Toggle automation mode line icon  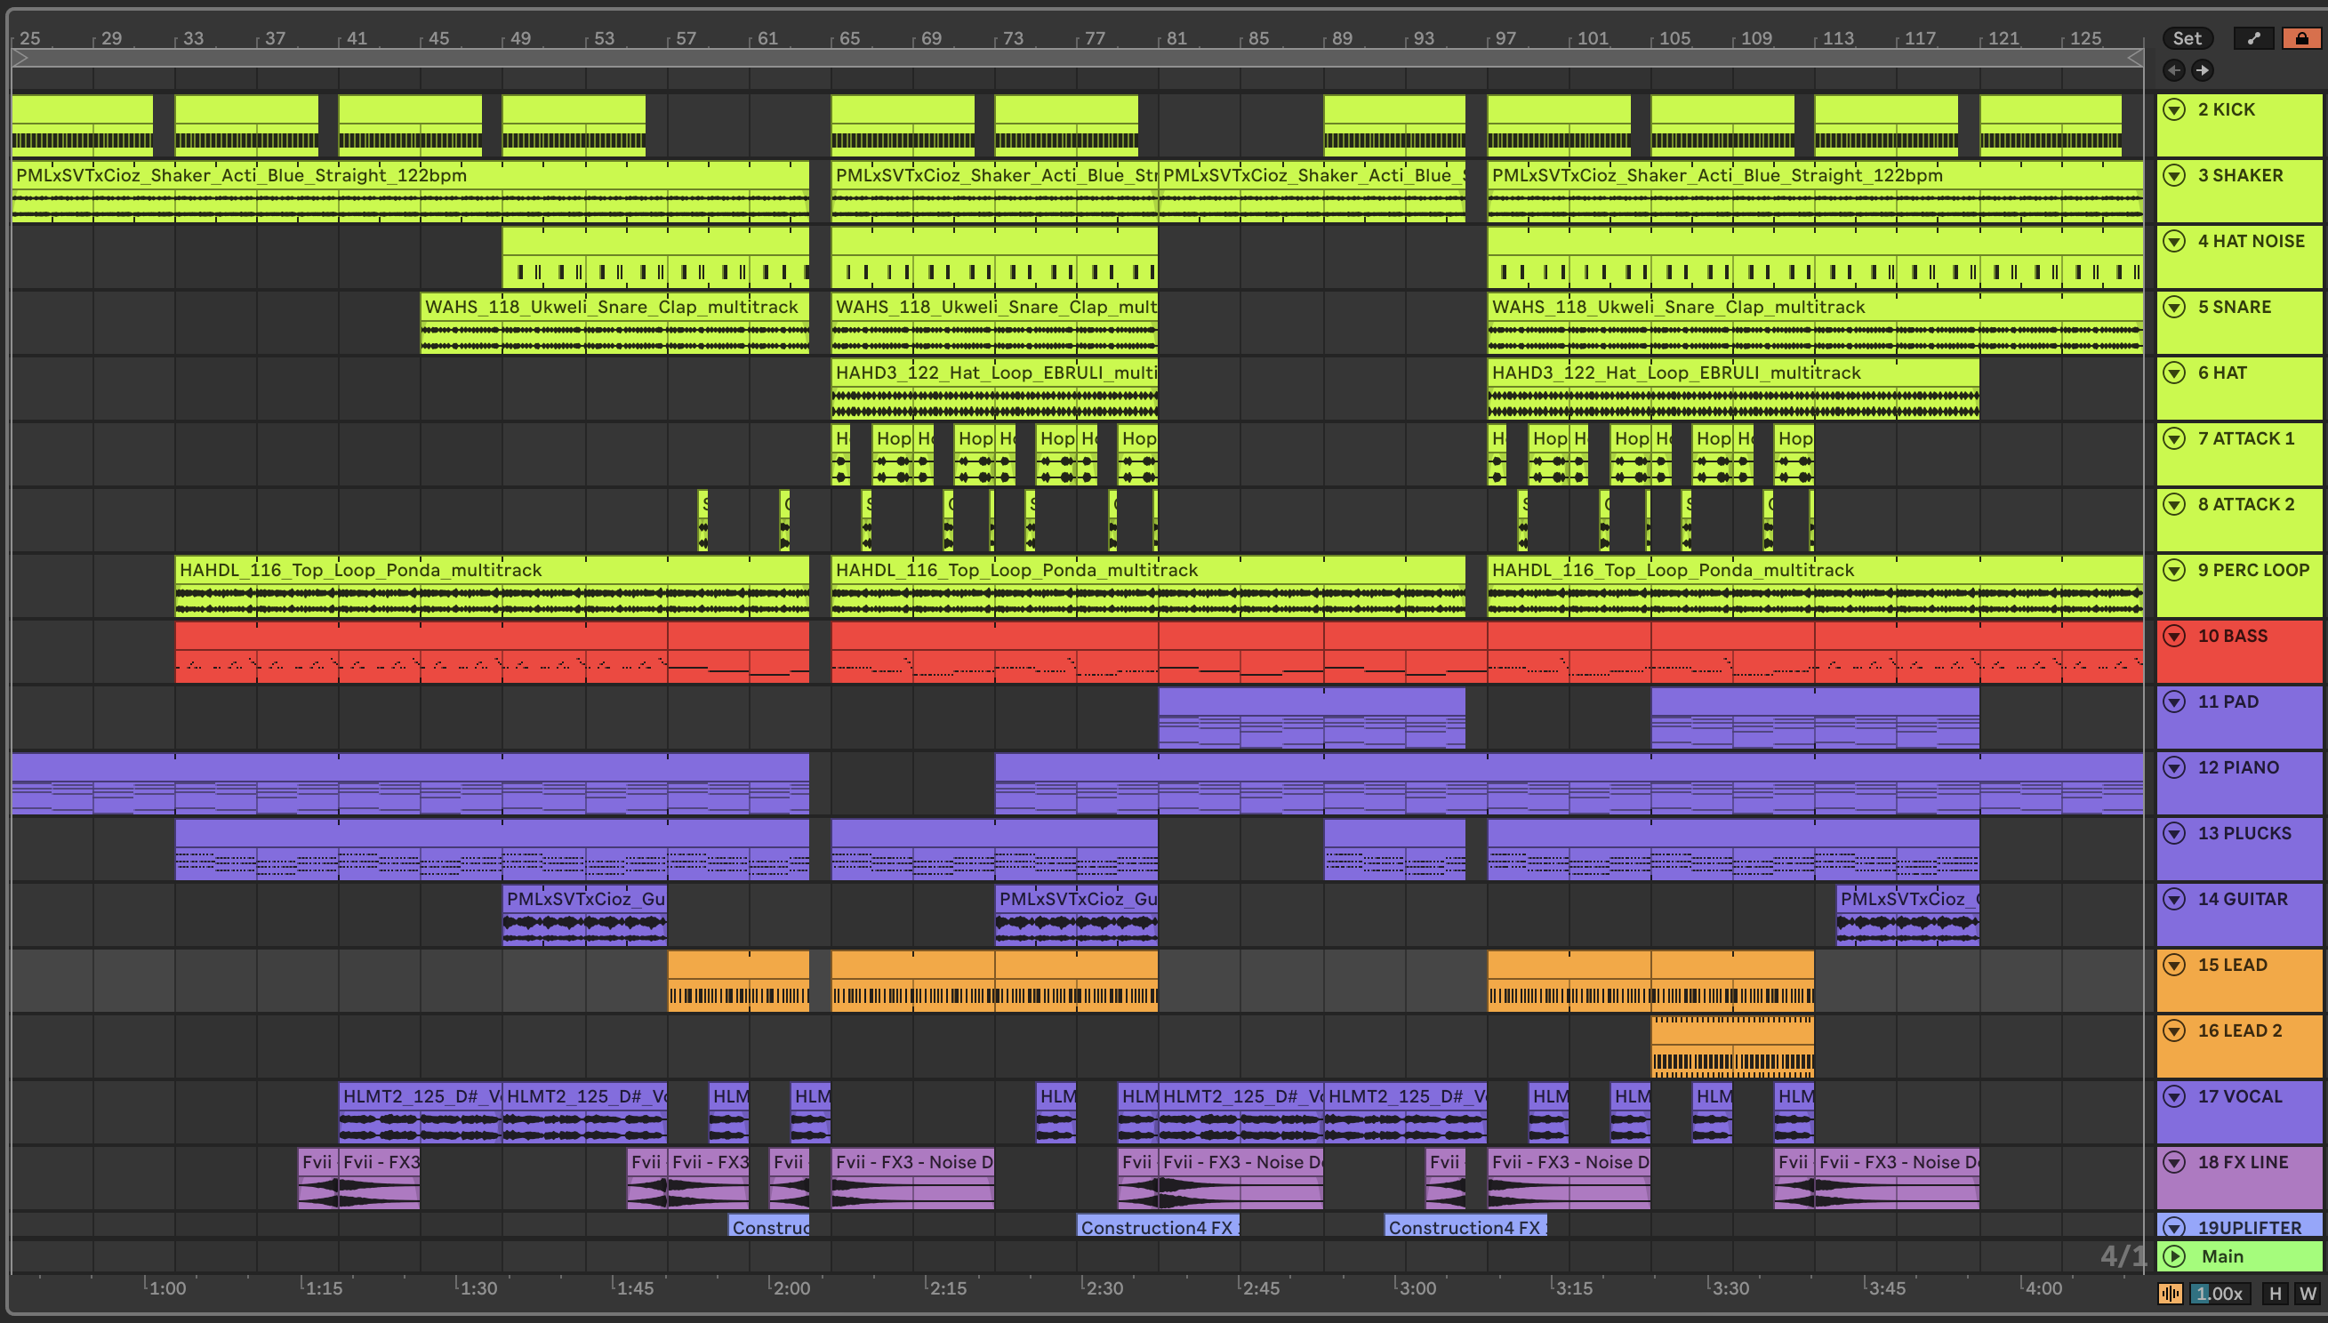tap(2253, 38)
